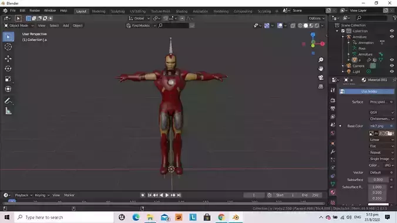
Task: Open the Object Mode dropdown
Action: pos(19,26)
